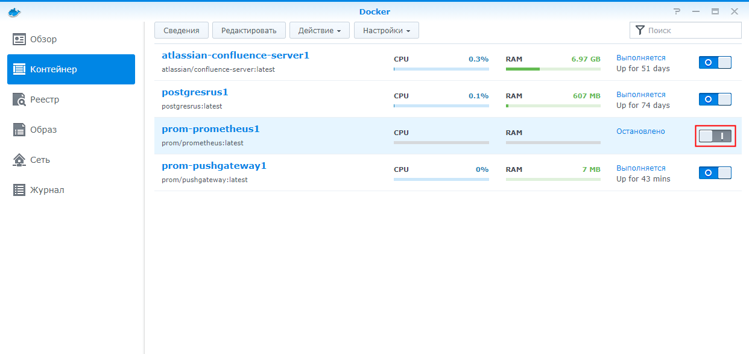
Task: Click the filter funnel icon in search box
Action: pos(640,30)
